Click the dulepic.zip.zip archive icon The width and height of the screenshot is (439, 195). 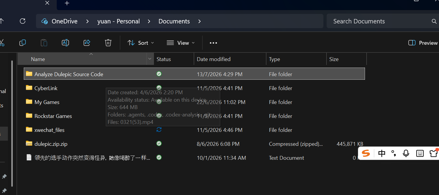pyautogui.click(x=29, y=143)
